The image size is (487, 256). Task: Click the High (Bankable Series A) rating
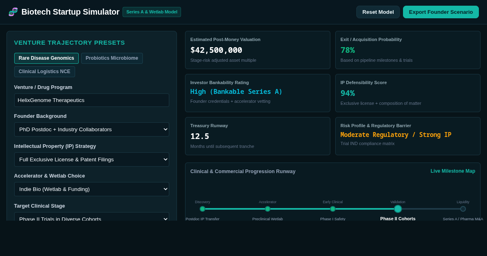[x=236, y=92]
